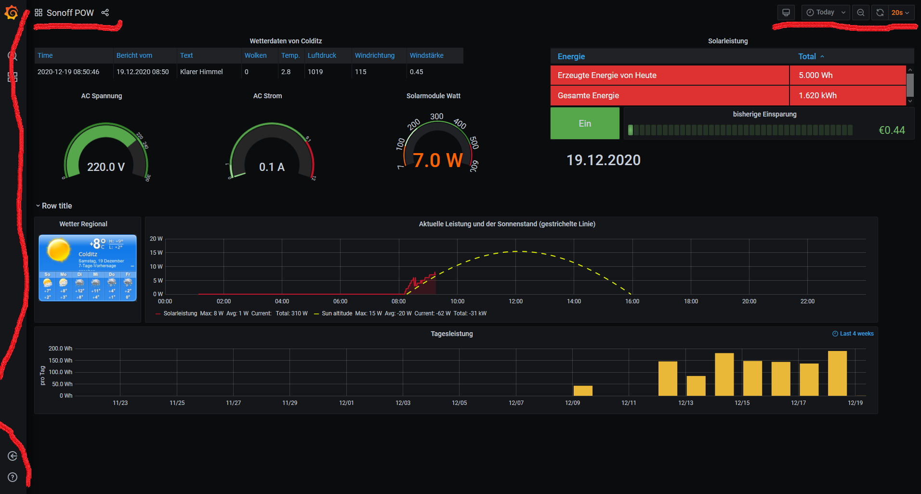Collapse the Row title section

click(x=56, y=206)
